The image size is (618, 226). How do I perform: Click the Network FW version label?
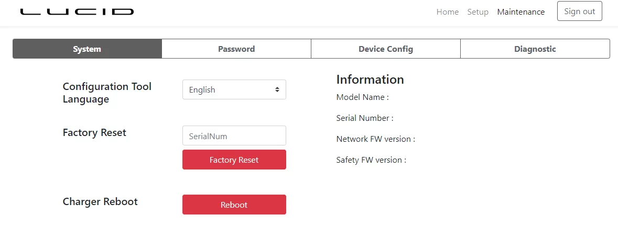click(376, 139)
